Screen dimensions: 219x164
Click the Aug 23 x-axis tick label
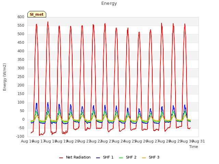tap(107, 141)
